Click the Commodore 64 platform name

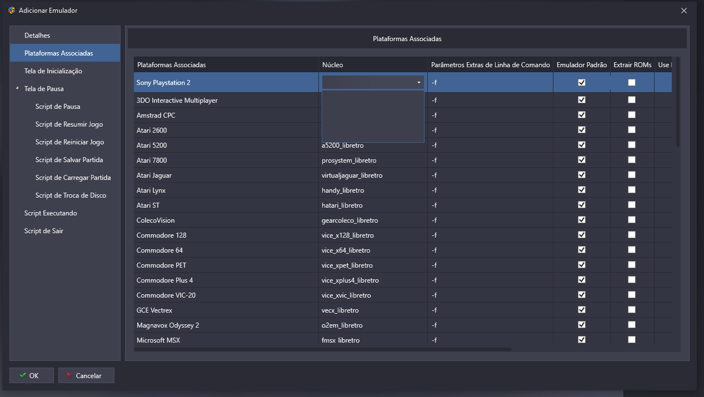coord(159,250)
